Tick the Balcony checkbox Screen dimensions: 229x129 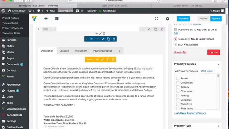[x=178, y=87]
